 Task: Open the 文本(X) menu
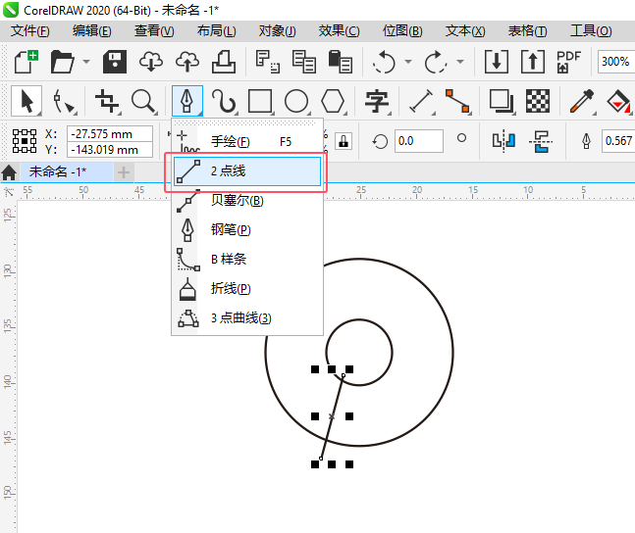pos(465,31)
